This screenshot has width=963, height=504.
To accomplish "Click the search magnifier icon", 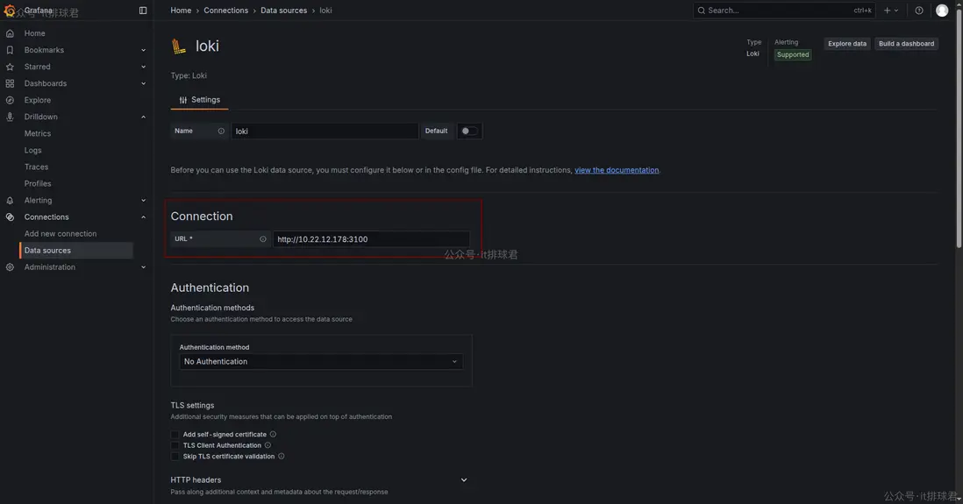I will pyautogui.click(x=702, y=11).
